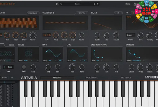The width and height of the screenshot is (158, 107).
Task: Go to next preset with down arrow
Action: (98, 4)
